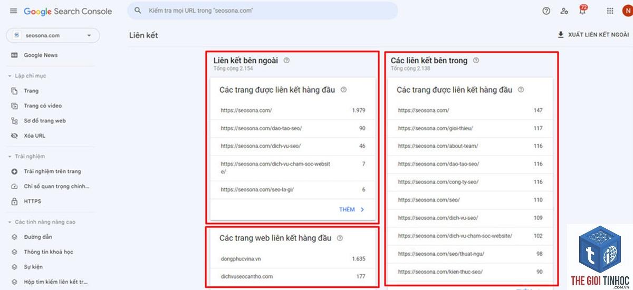Image resolution: width=633 pixels, height=290 pixels.
Task: Click the Trang pages icon
Action: (14, 91)
